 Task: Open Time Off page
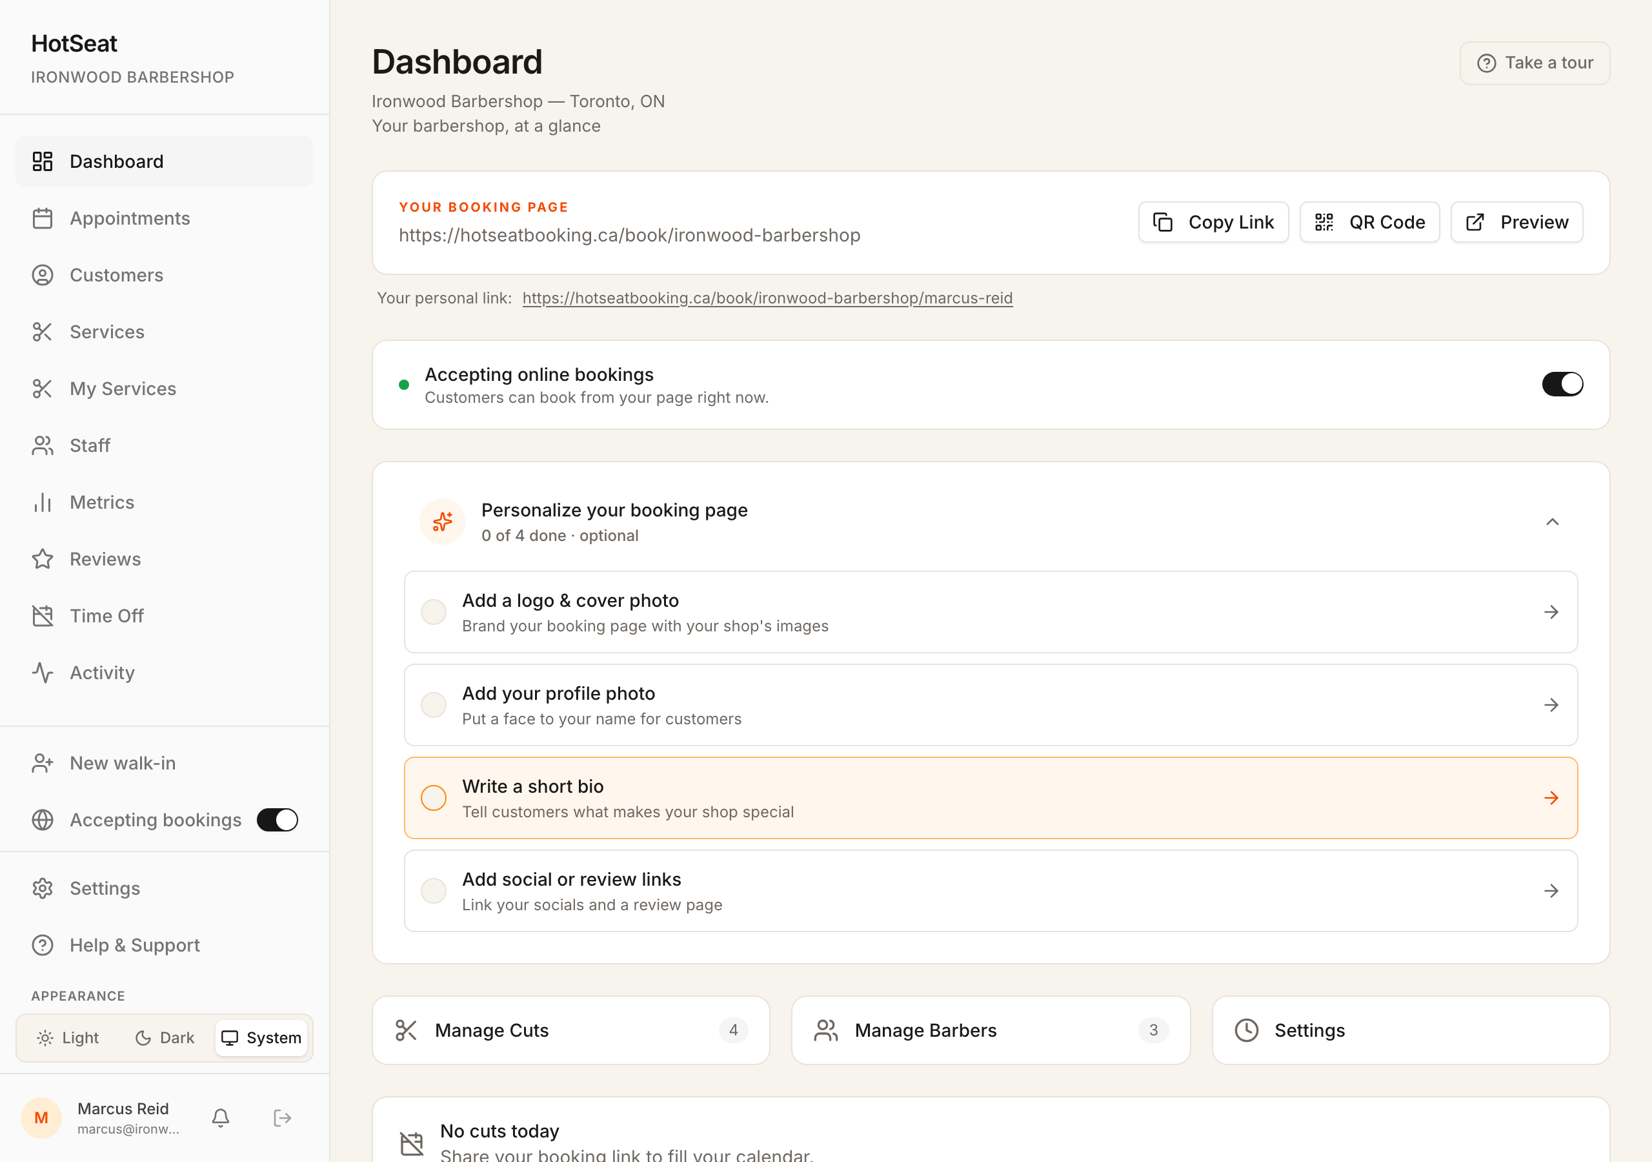click(x=164, y=617)
